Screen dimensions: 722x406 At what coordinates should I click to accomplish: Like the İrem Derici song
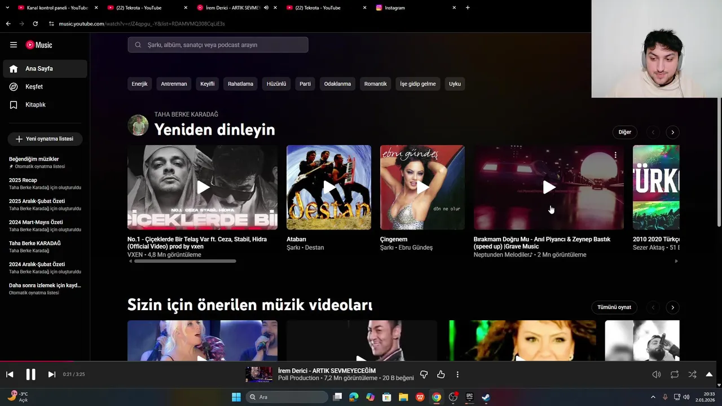(441, 374)
